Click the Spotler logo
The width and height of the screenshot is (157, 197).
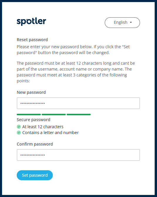tap(31, 22)
